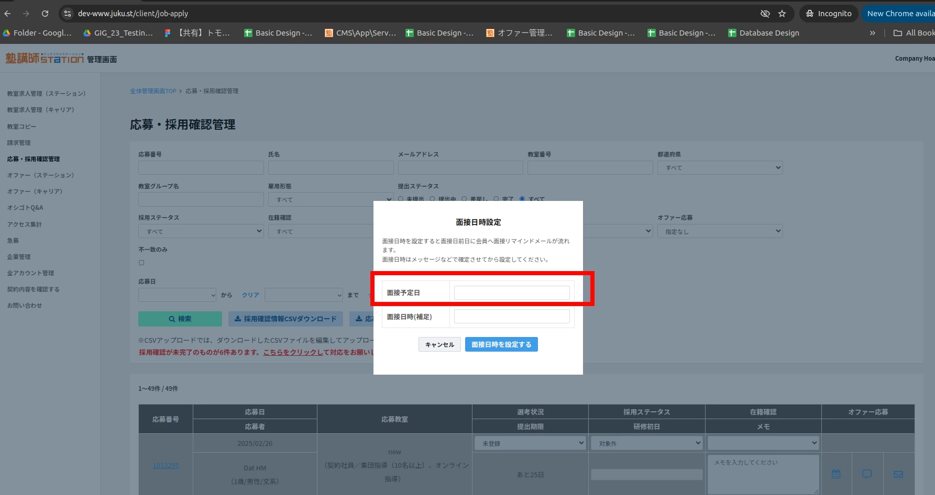Expand the 採用ステータス filter dropdown
This screenshot has height=495, width=935.
click(201, 231)
